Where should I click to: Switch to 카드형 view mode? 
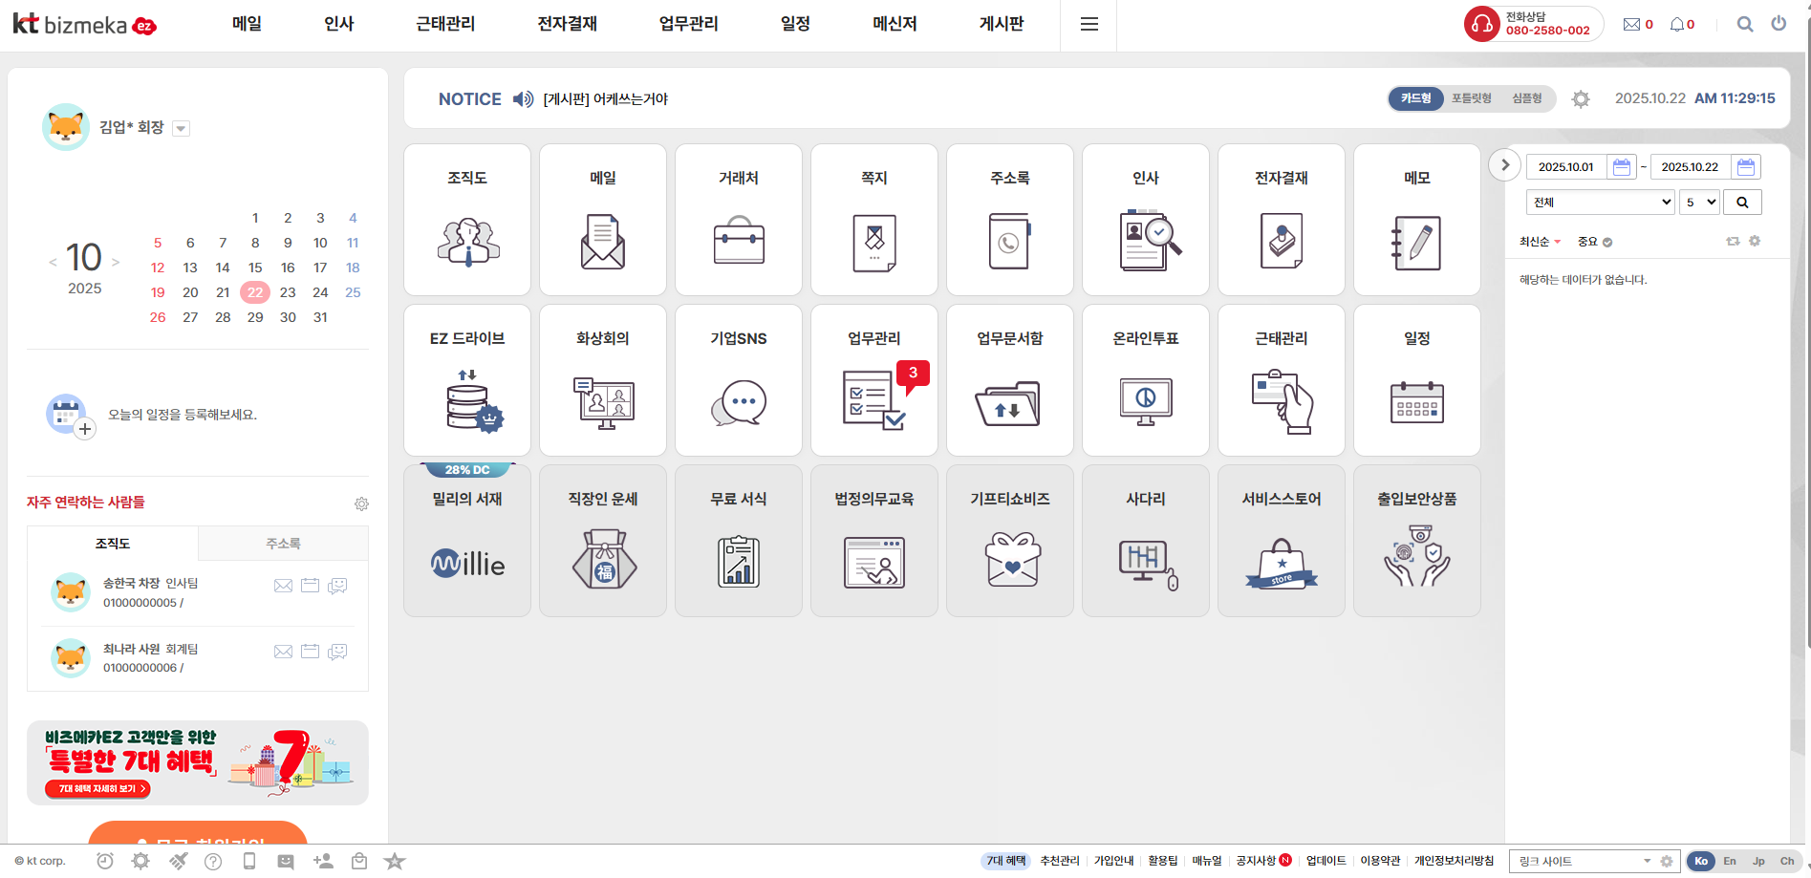(1415, 98)
